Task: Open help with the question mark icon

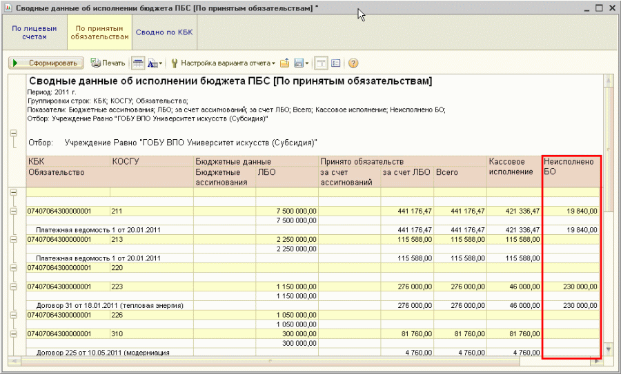Action: tap(353, 63)
